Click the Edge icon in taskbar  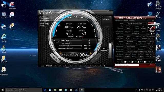[x=45, y=90]
